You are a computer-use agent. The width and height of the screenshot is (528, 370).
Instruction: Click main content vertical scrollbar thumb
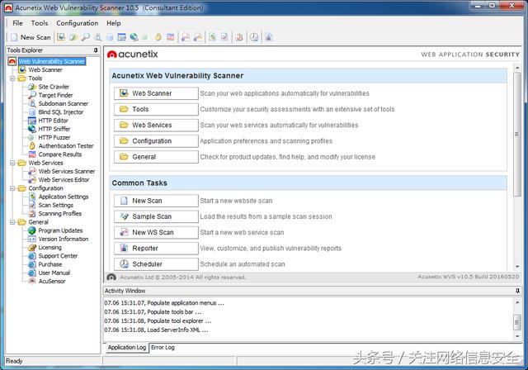[x=517, y=134]
